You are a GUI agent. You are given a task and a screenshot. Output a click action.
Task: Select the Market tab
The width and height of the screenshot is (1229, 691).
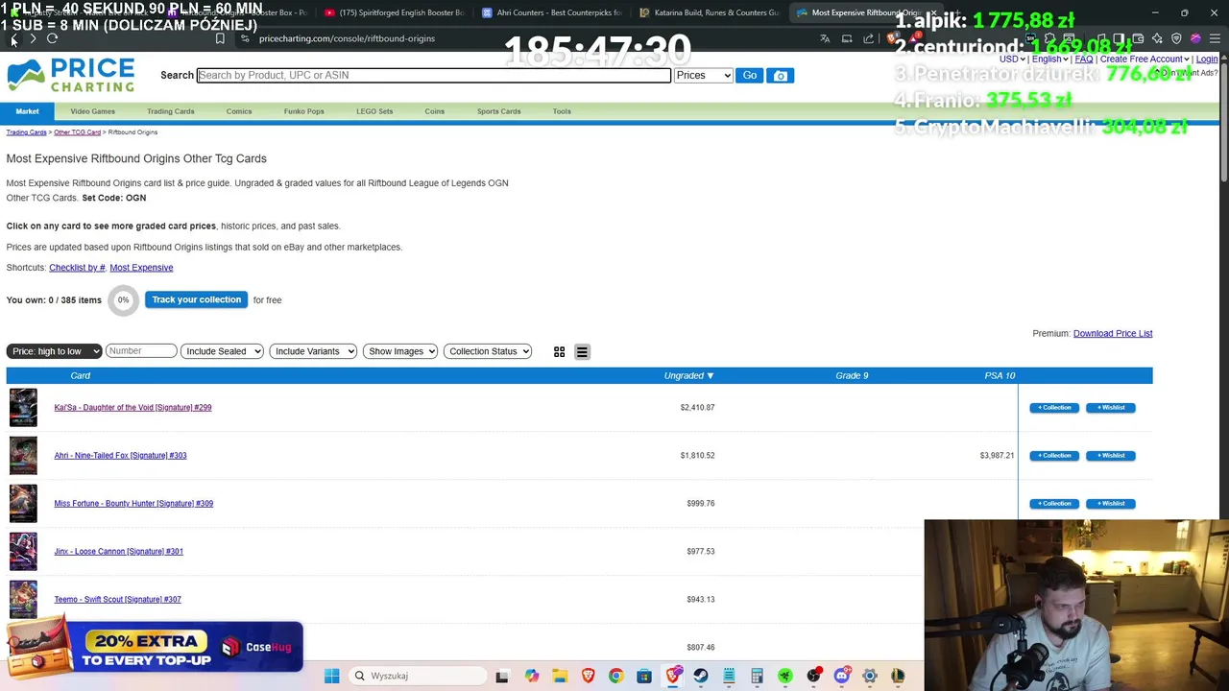(x=27, y=111)
